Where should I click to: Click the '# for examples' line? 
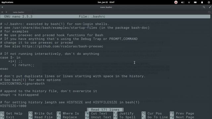[14, 31]
